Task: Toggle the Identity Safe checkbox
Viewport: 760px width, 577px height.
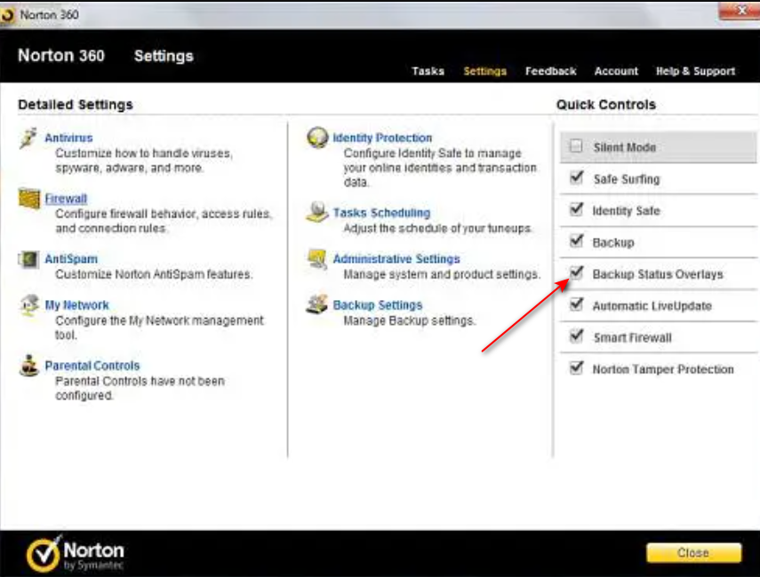Action: tap(576, 209)
